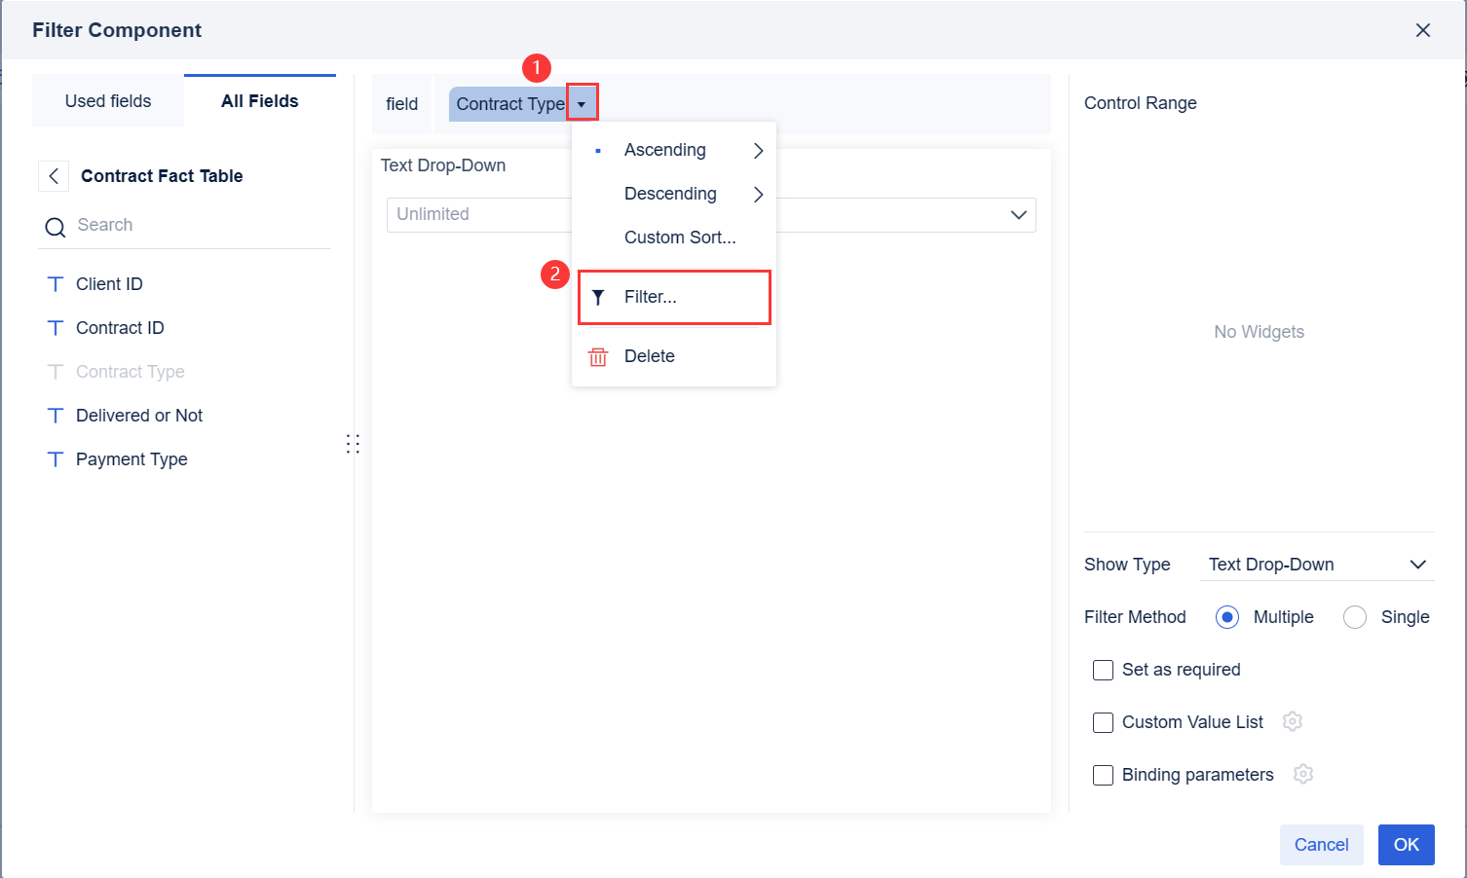This screenshot has height=878, width=1467.
Task: Switch to the Used fields tab
Action: pos(108,101)
